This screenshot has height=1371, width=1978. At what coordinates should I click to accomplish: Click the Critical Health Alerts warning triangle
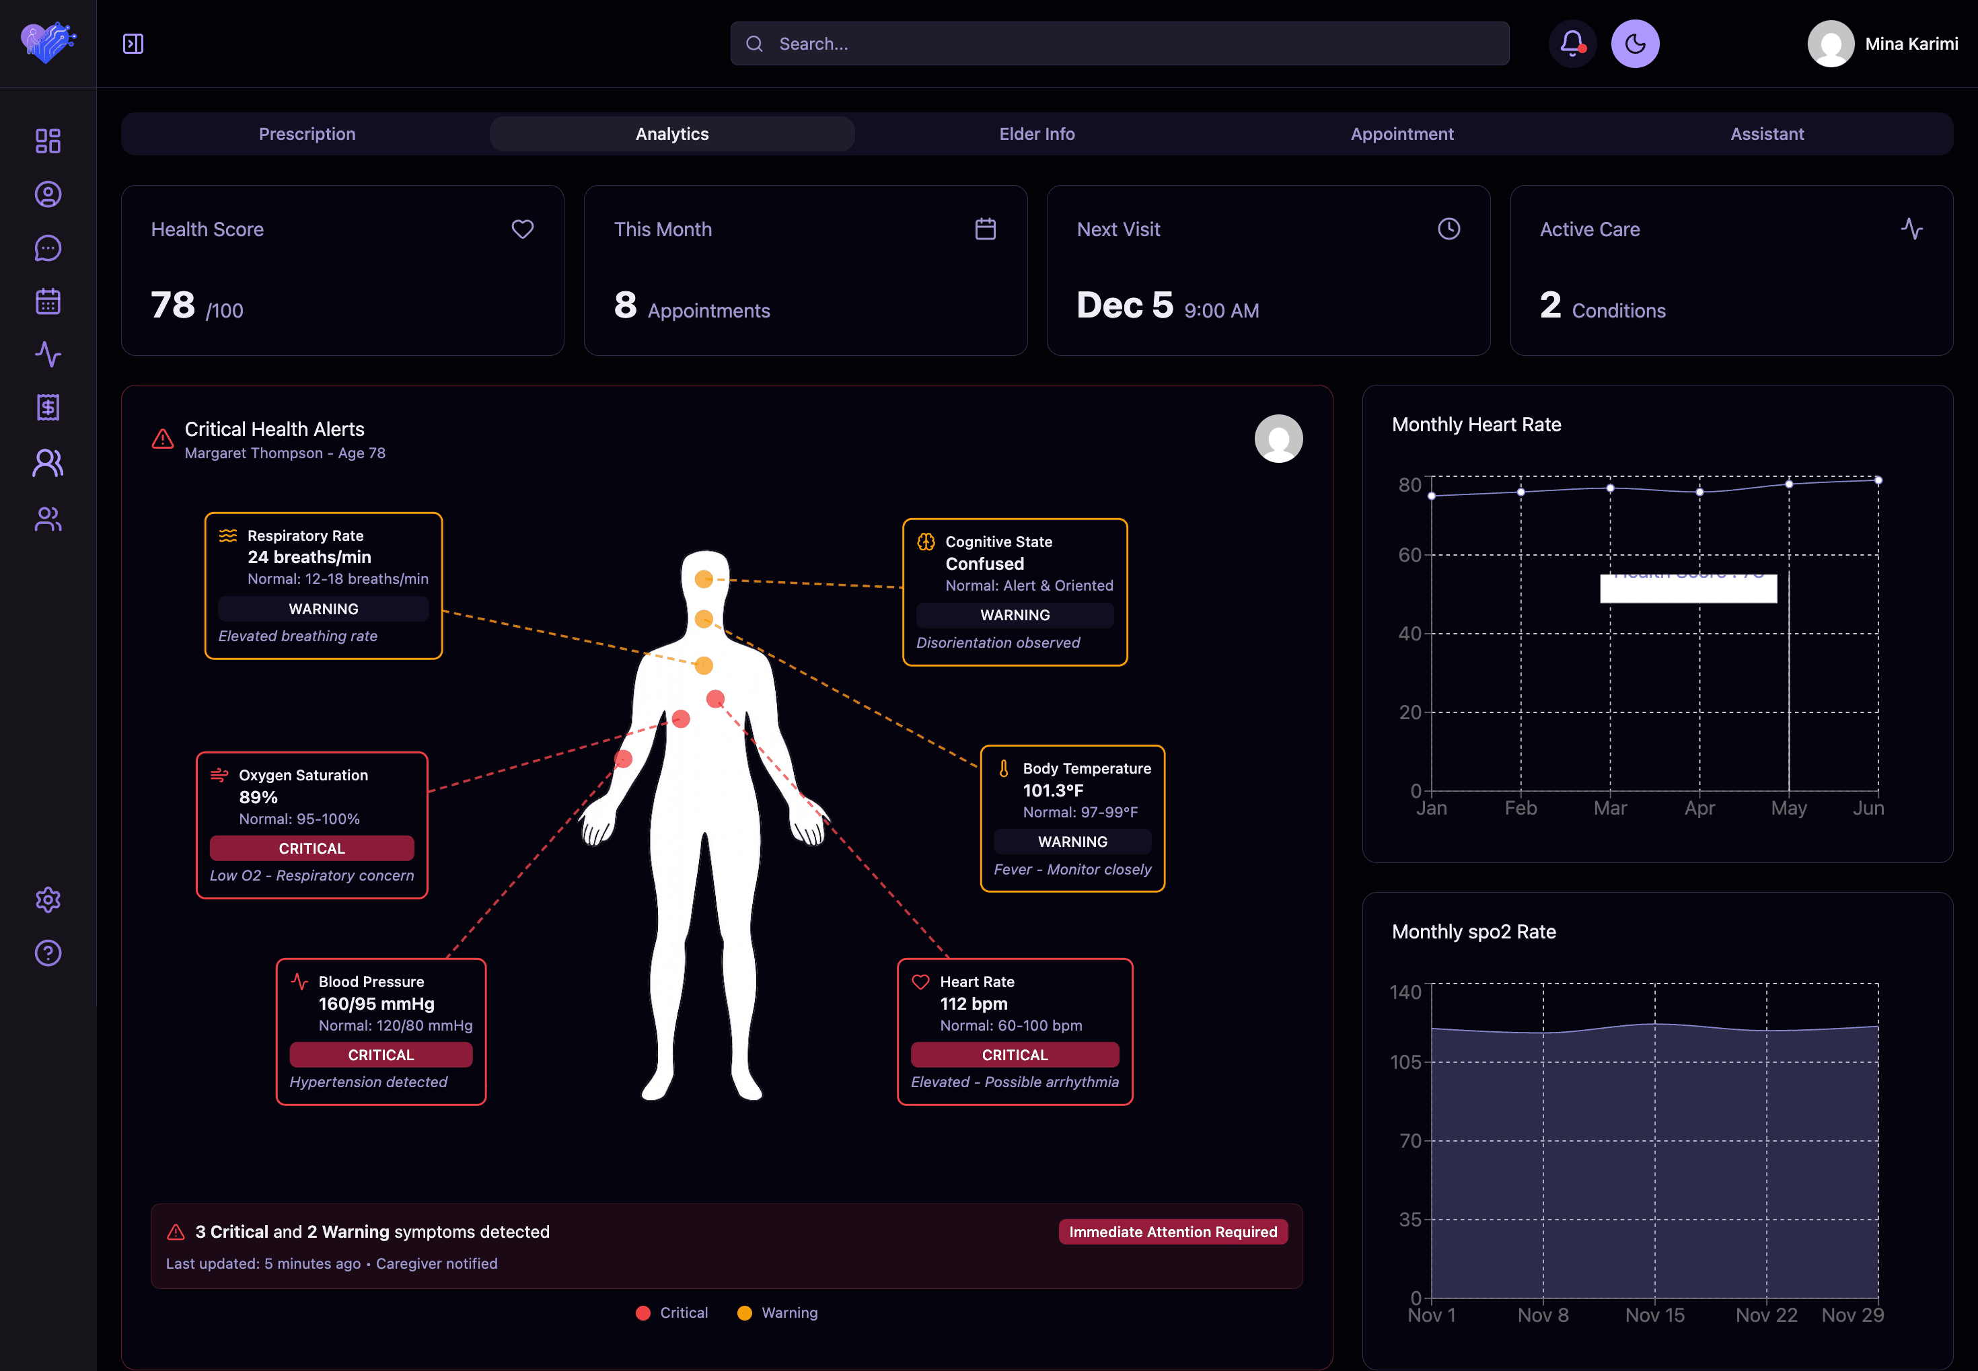(162, 439)
